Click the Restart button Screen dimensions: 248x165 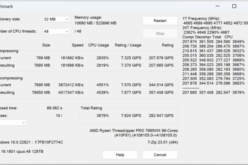tap(160, 21)
